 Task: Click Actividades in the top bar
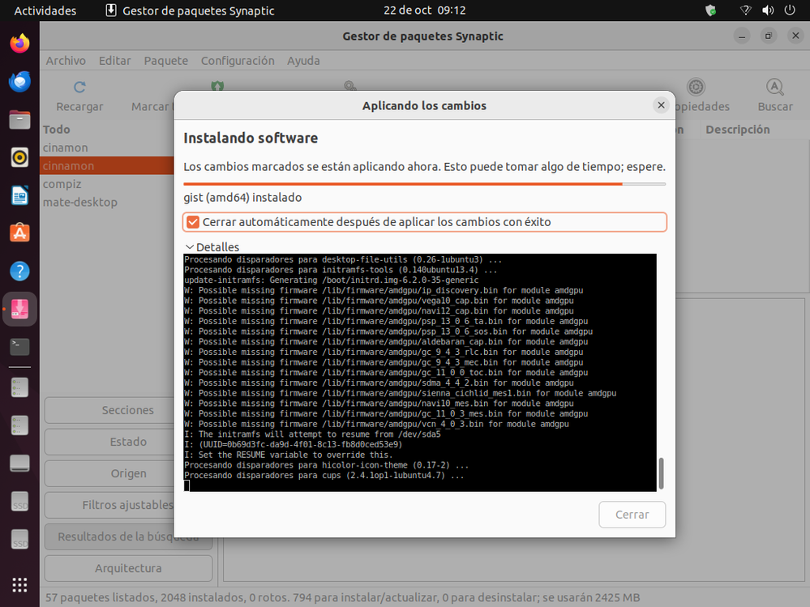(45, 11)
